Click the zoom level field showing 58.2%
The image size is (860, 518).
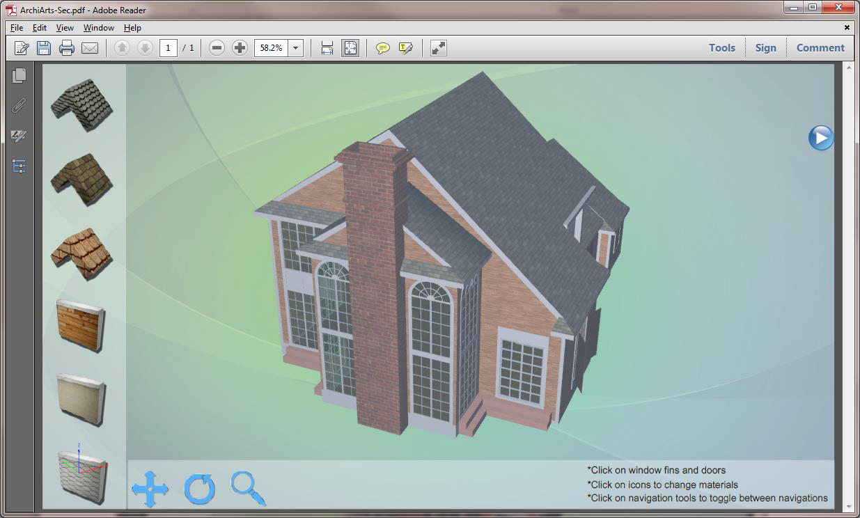(272, 48)
